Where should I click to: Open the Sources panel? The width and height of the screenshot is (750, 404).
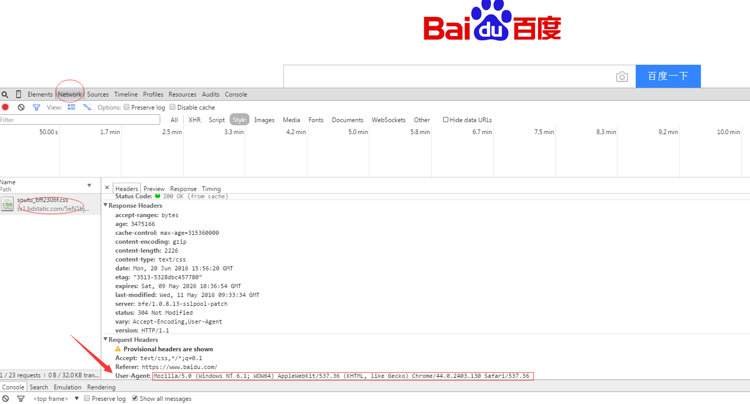coord(98,94)
